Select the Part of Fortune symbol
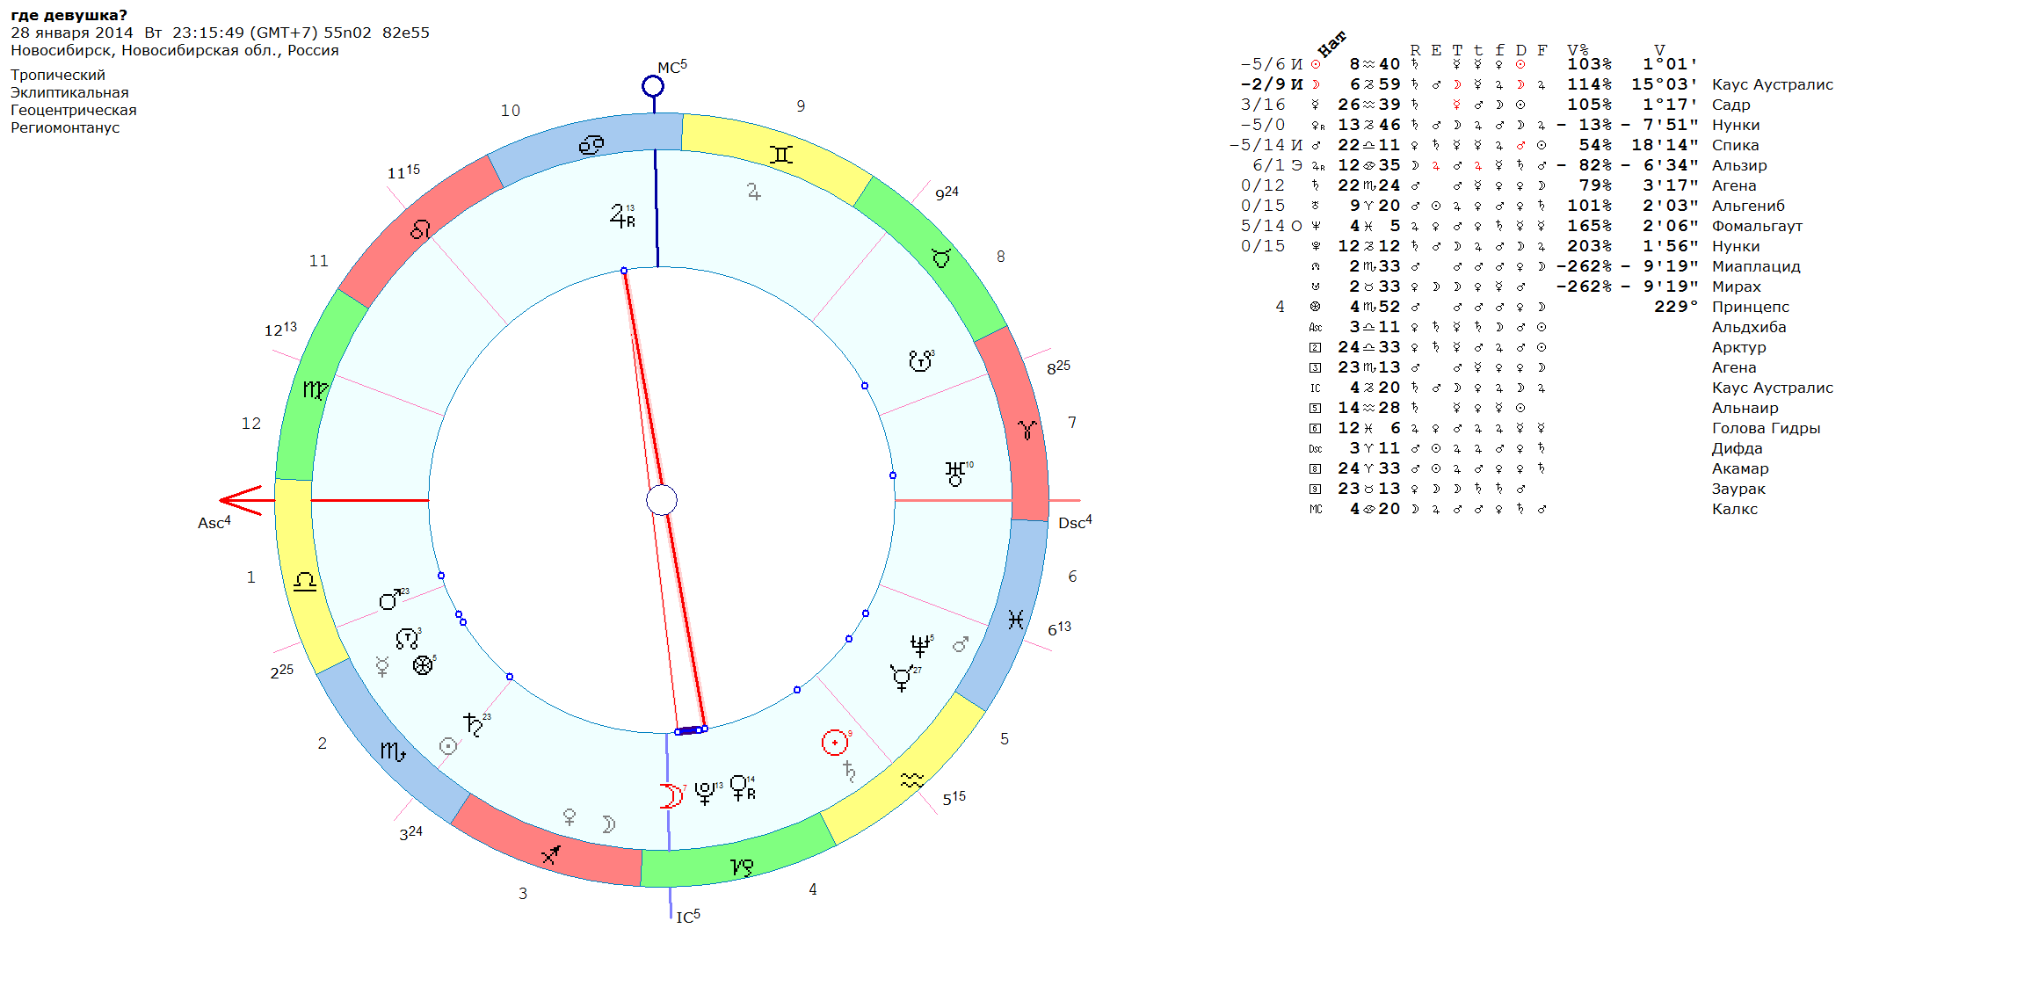The image size is (2017, 1001). pos(423,665)
